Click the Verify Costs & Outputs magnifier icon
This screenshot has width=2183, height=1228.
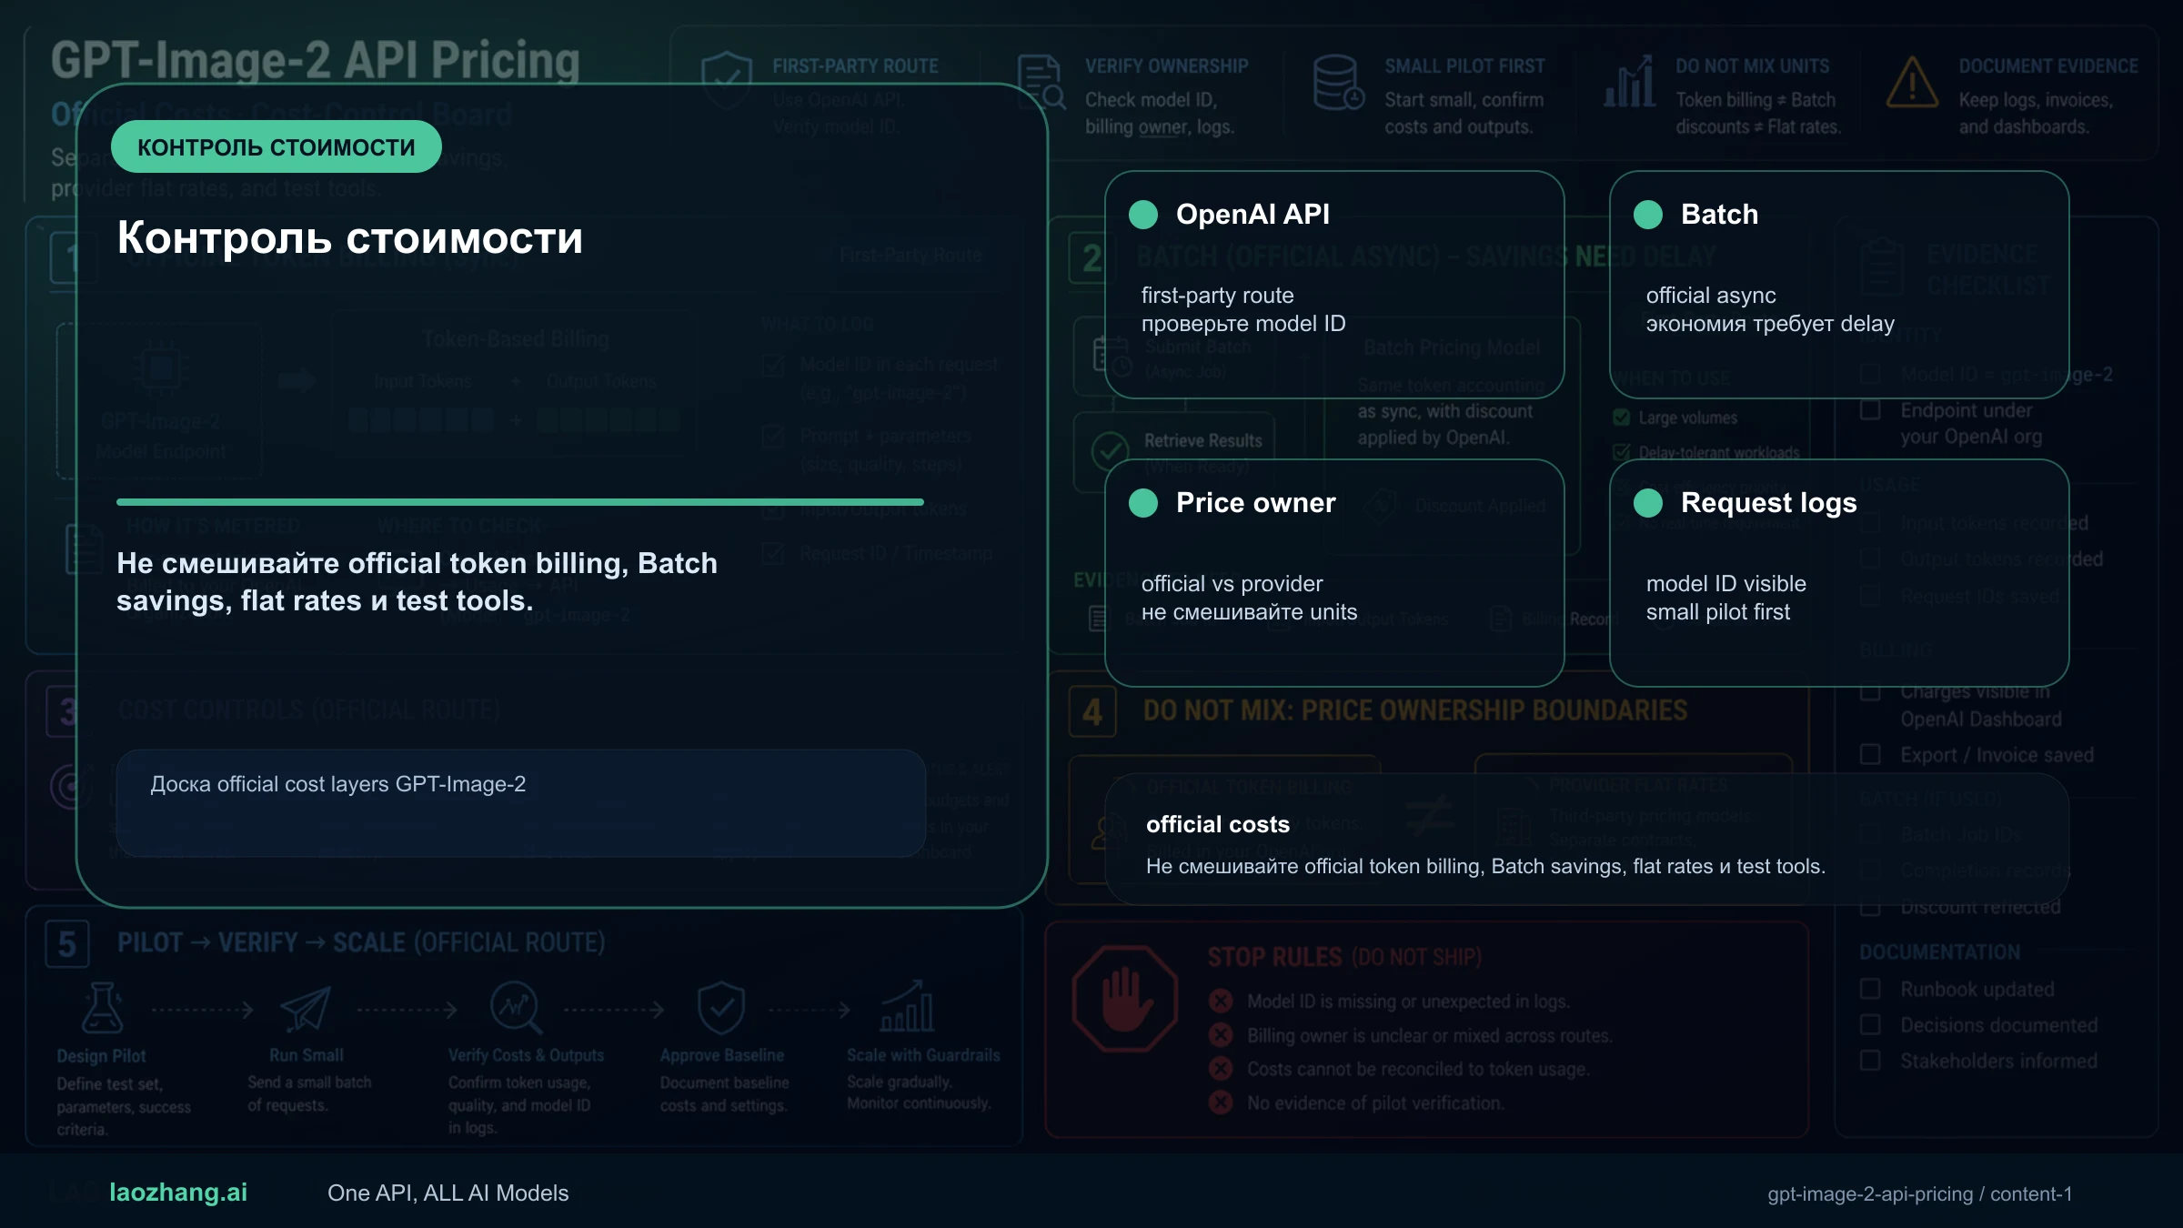pyautogui.click(x=516, y=1008)
